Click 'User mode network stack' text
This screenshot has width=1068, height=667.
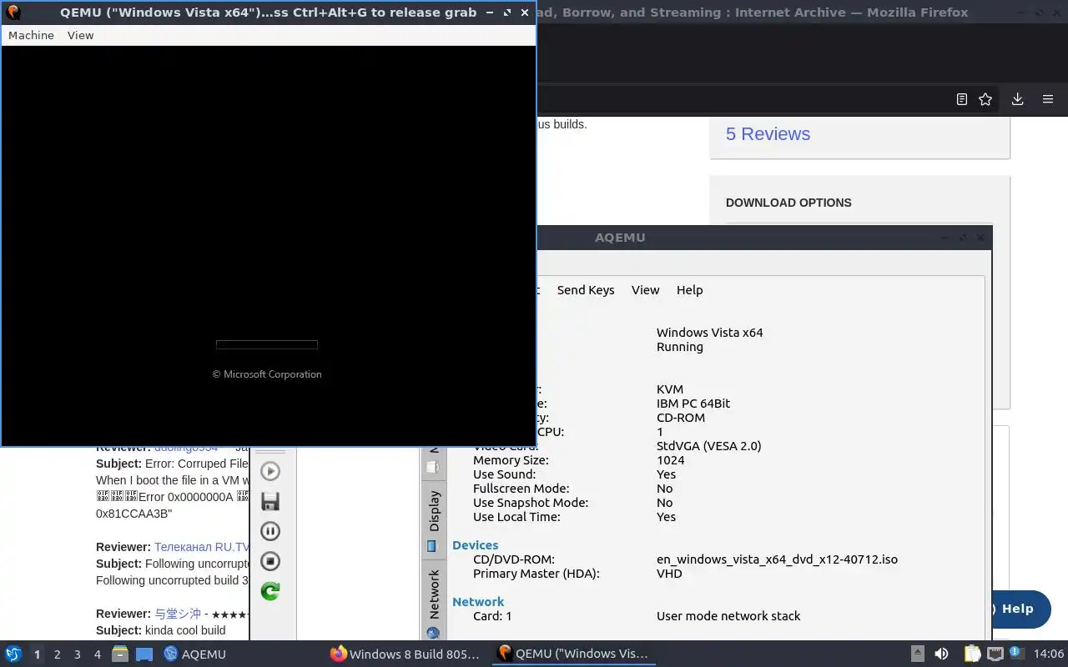click(x=728, y=616)
